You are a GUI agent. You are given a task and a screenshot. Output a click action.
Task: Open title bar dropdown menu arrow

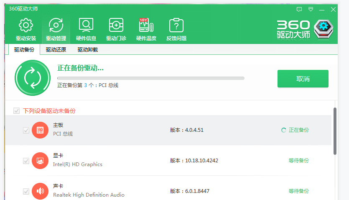[311, 9]
